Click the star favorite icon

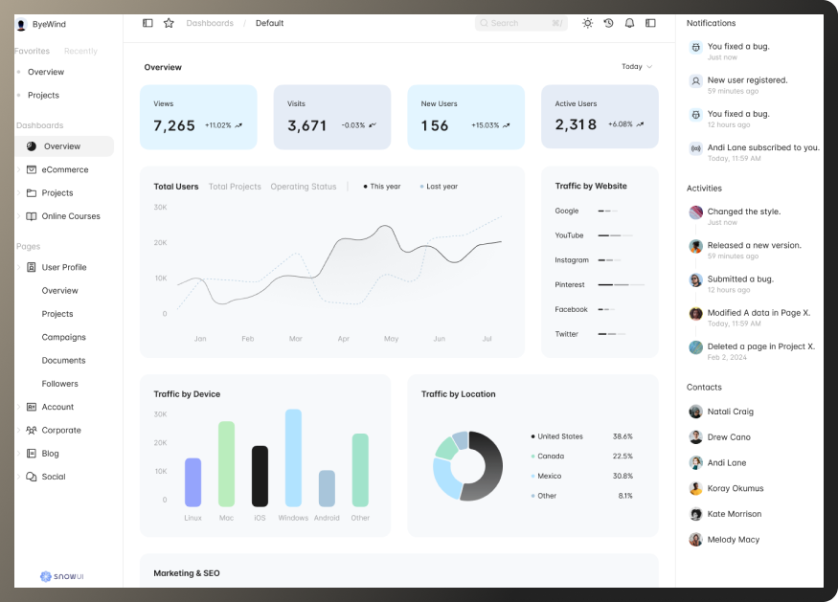click(169, 23)
